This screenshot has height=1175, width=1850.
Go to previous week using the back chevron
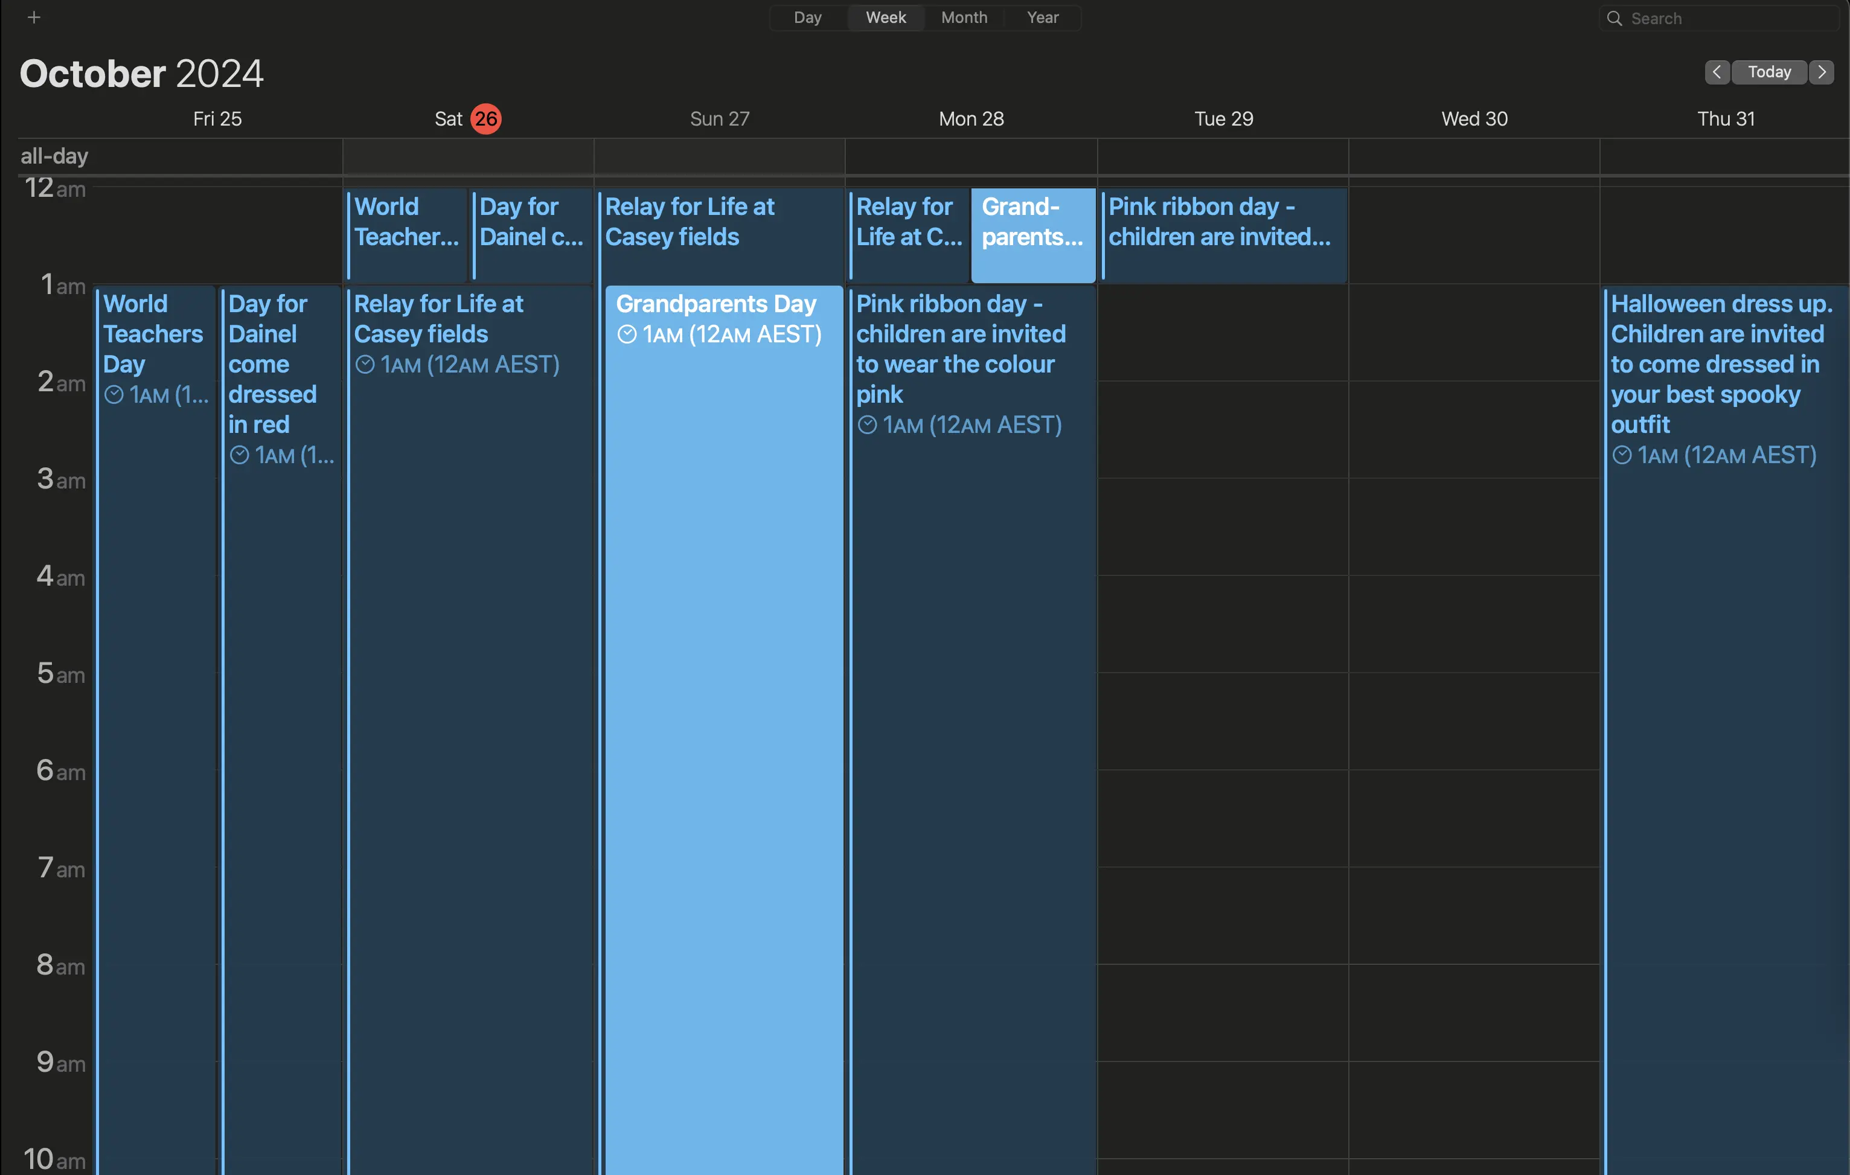coord(1717,71)
